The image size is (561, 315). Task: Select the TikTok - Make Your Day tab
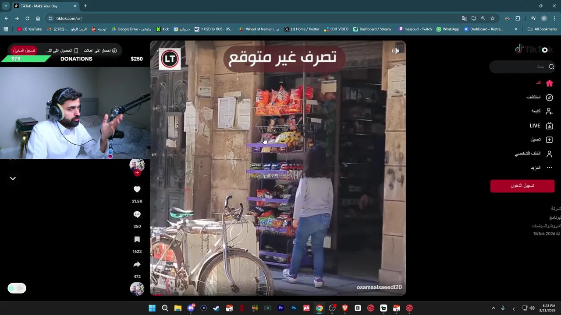(x=45, y=6)
